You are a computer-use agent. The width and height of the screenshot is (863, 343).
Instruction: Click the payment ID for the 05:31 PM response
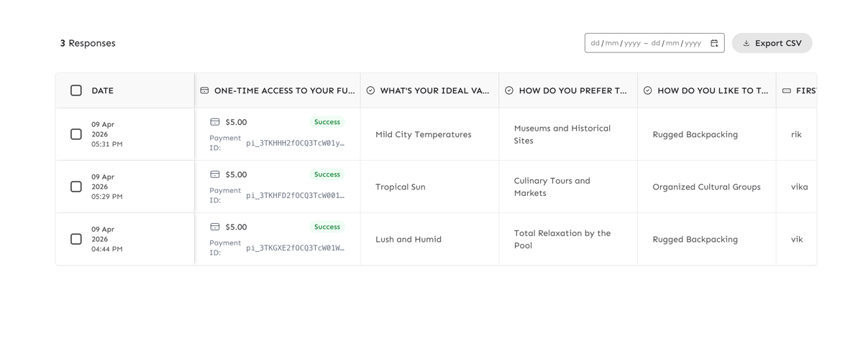pos(295,143)
